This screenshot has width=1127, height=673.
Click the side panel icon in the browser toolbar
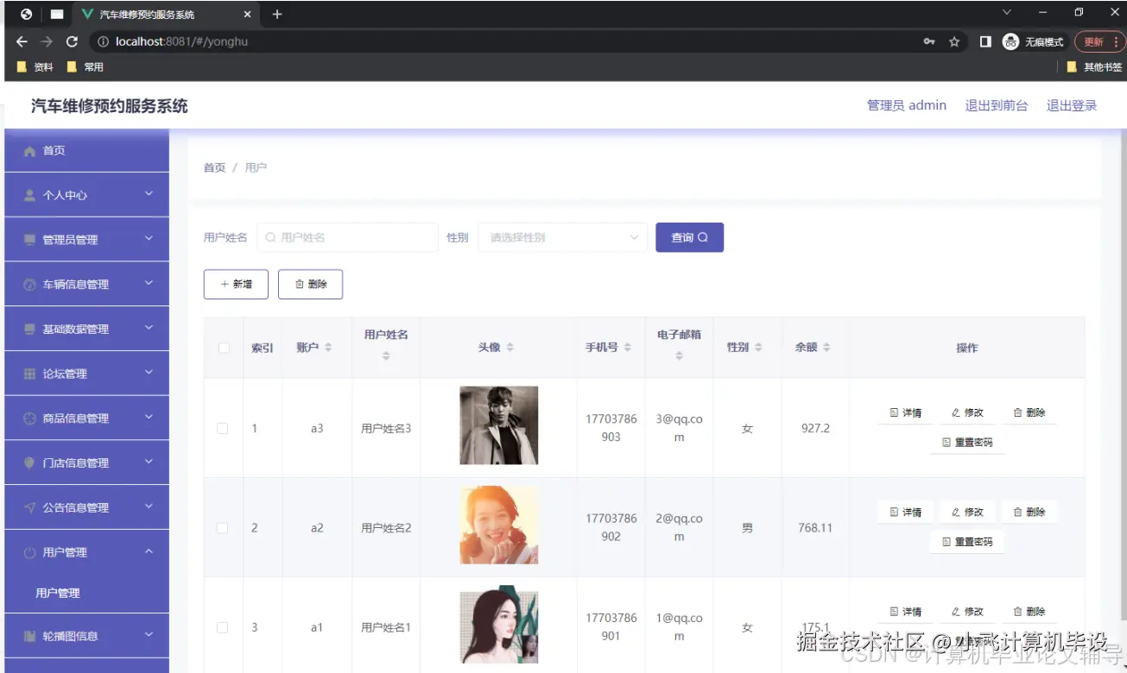[x=985, y=41]
